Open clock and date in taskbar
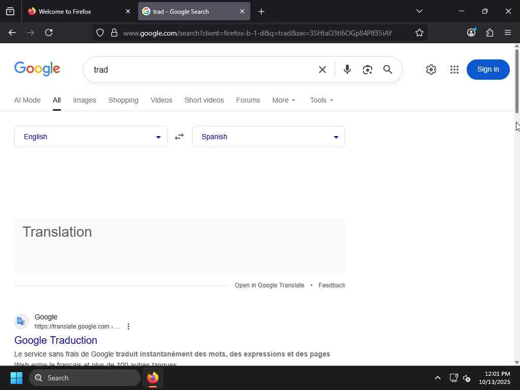520x390 pixels. (494, 378)
